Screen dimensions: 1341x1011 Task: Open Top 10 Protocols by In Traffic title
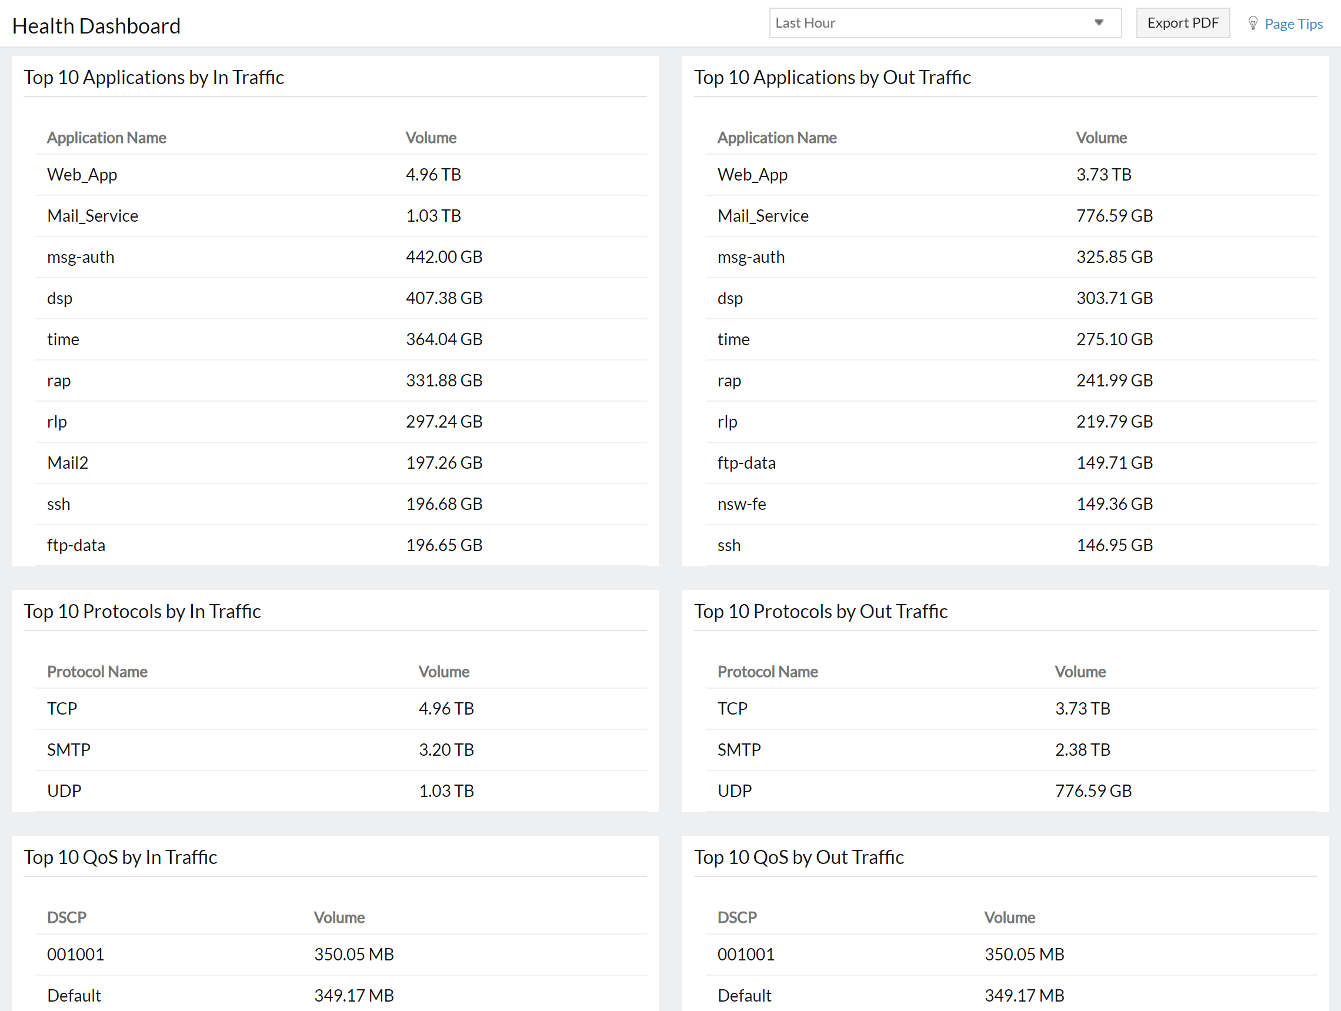click(x=142, y=611)
